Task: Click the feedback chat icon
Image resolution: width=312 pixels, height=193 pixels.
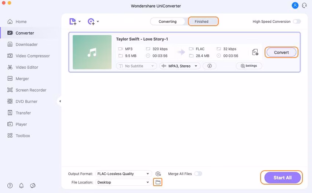Action: [33, 186]
